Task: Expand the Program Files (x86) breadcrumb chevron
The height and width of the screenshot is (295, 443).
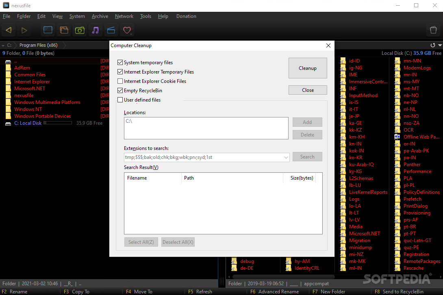Action: coord(64,45)
